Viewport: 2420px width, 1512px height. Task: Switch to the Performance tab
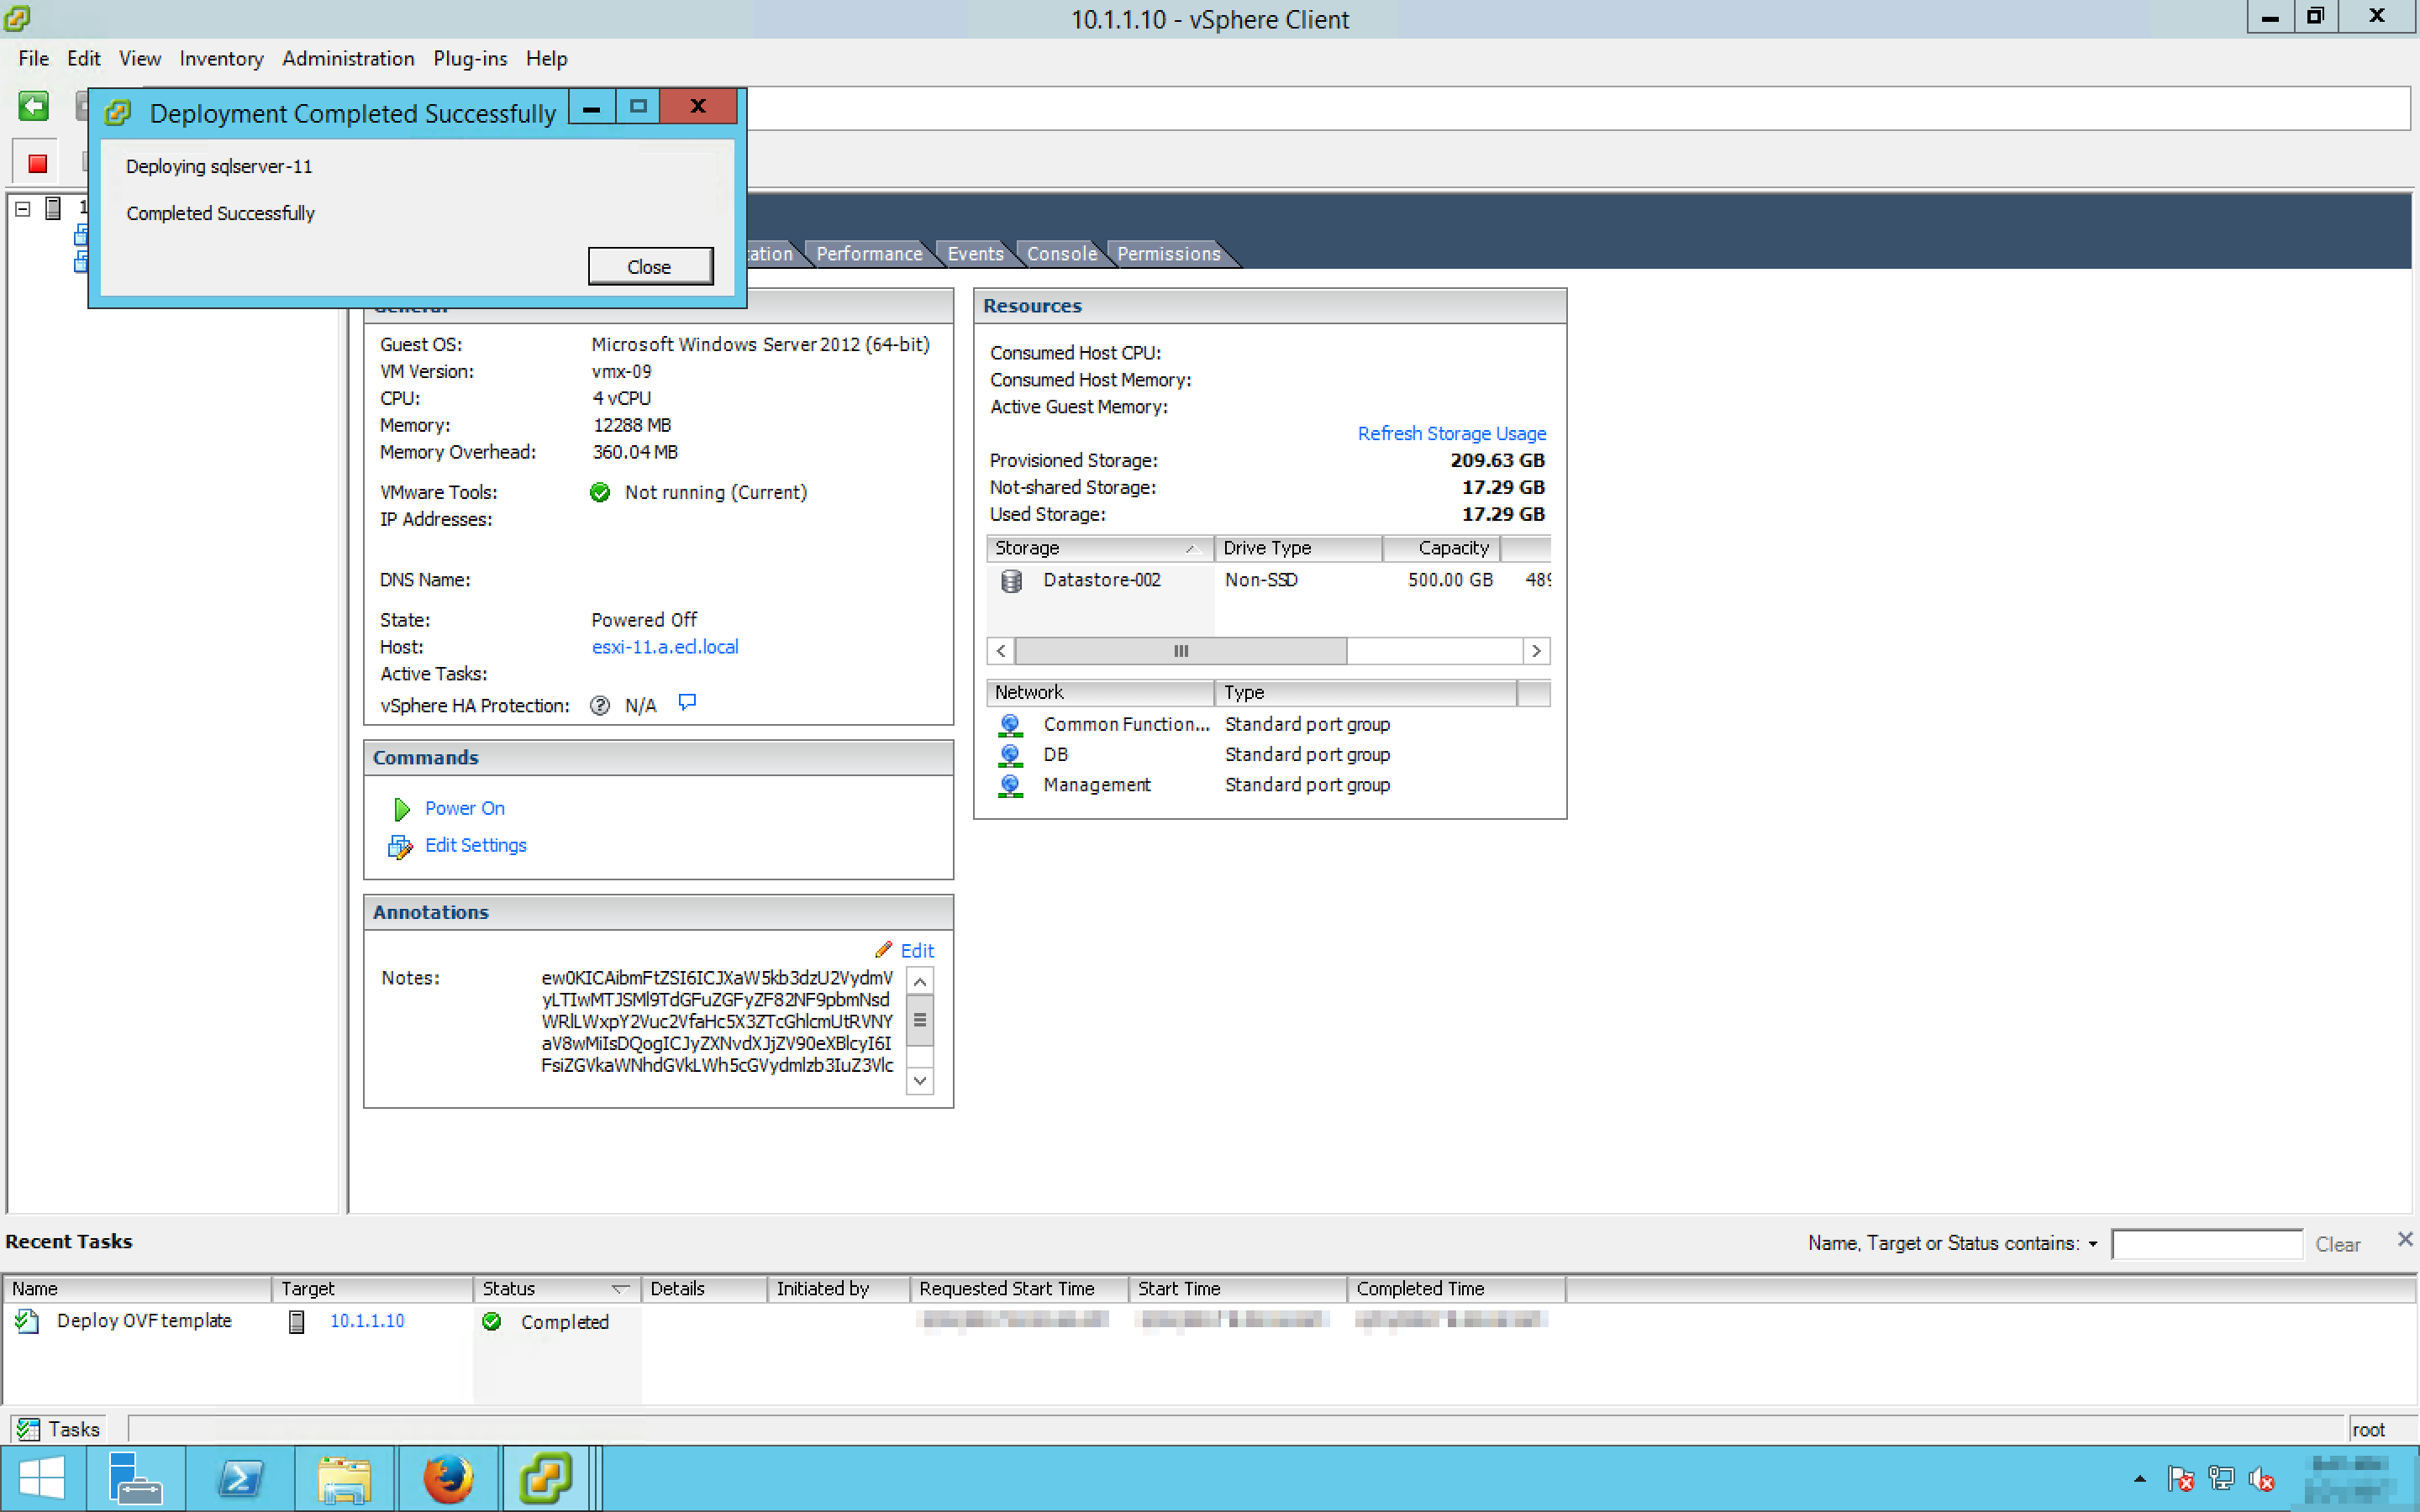coord(868,254)
